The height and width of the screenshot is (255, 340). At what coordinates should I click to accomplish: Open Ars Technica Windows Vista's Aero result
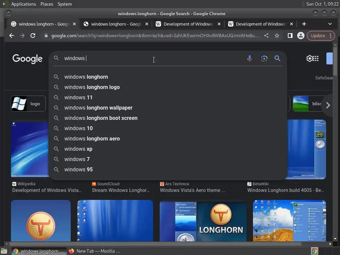(193, 190)
